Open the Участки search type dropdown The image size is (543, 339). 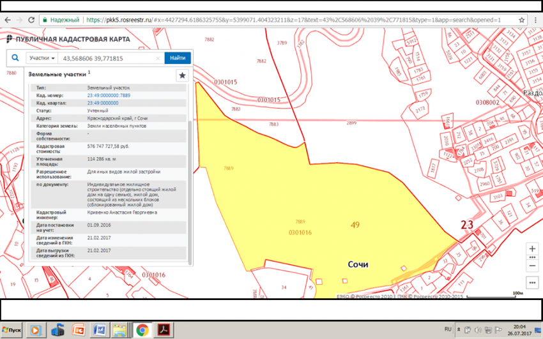point(42,58)
